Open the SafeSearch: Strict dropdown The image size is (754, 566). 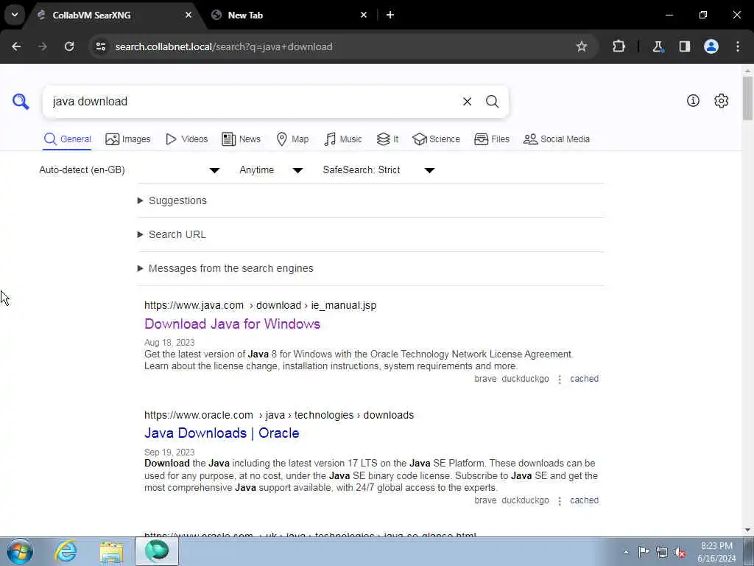pos(379,170)
